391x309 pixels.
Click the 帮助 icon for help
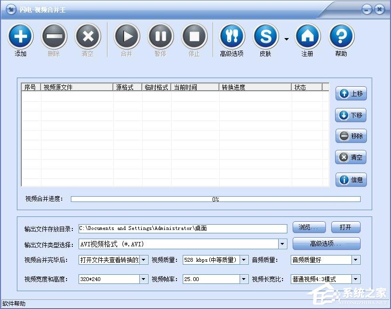pyautogui.click(x=341, y=37)
